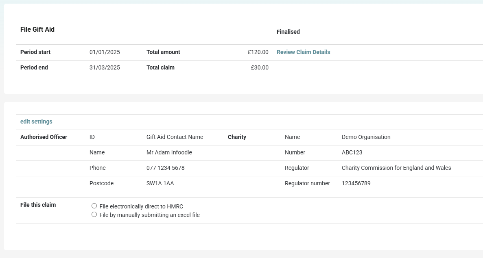The image size is (483, 258).
Task: Click postcode value SW1A 1AA
Action: [160, 183]
